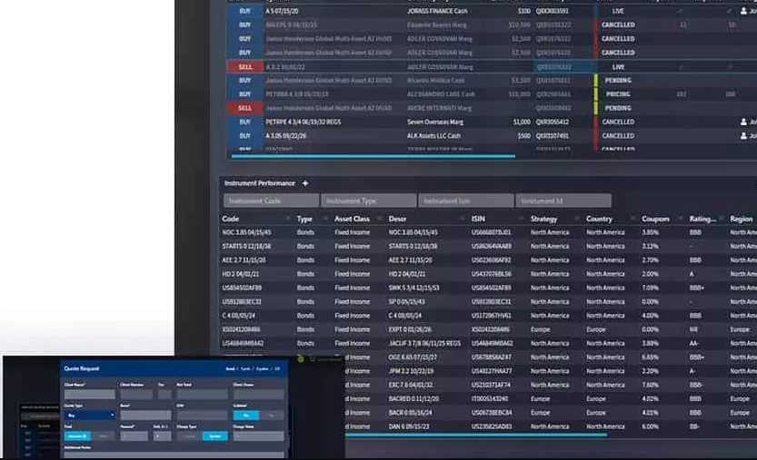Screen dimensions: 757x460
Task: Open the Type column menu icon
Action: (325, 219)
